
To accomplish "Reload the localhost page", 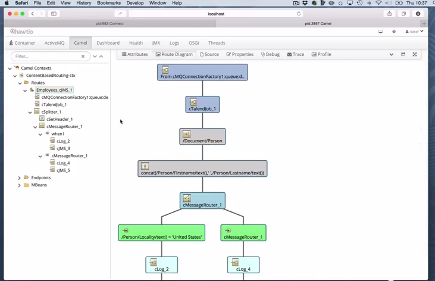I will click(x=299, y=14).
